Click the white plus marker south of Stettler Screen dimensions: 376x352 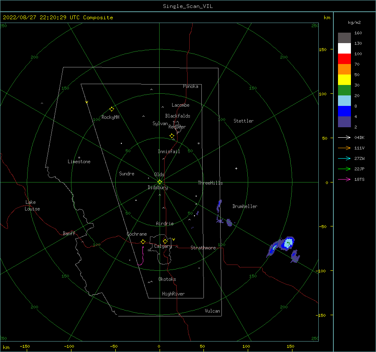click(x=236, y=168)
